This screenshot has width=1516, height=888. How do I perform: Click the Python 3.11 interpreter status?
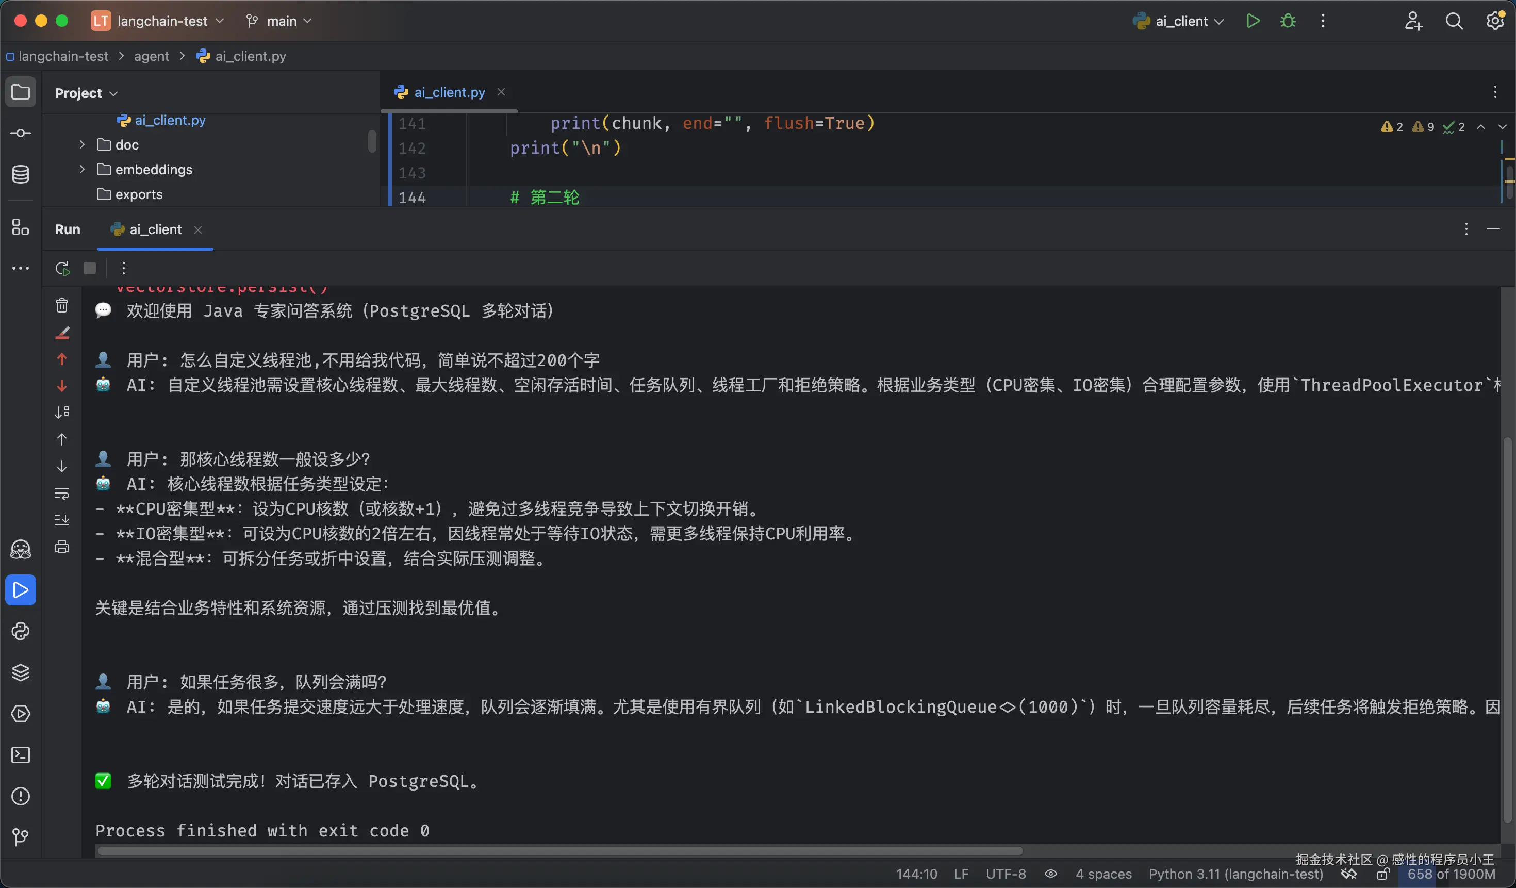(x=1235, y=874)
